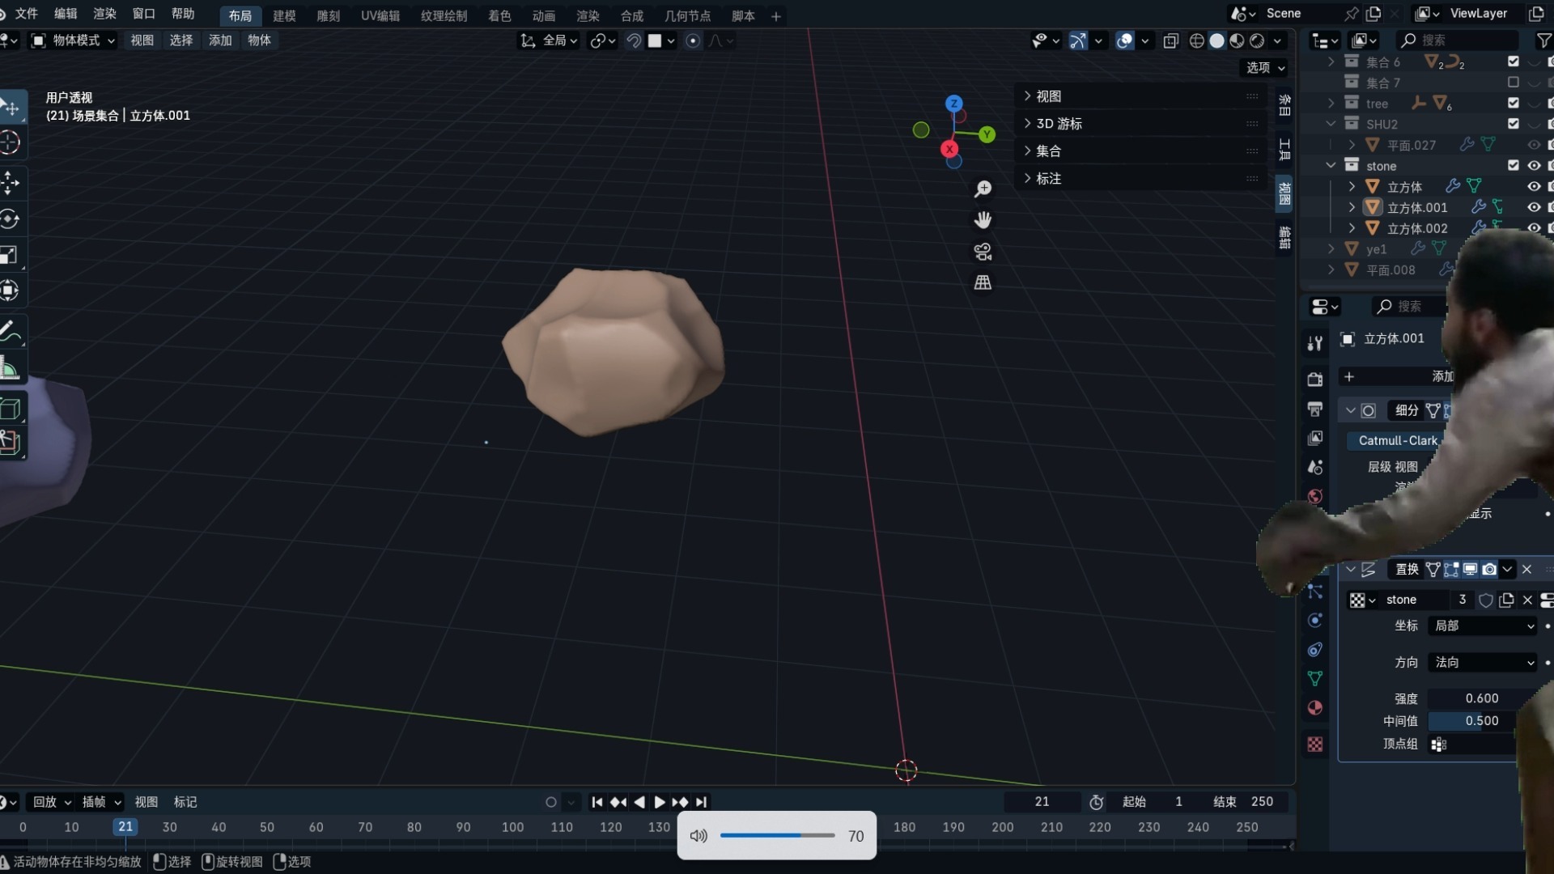Click the red X axis on navigation gizmo
This screenshot has width=1554, height=874.
click(949, 149)
